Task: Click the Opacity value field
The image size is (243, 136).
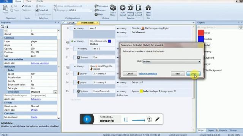Action: pyautogui.click(x=44, y=49)
